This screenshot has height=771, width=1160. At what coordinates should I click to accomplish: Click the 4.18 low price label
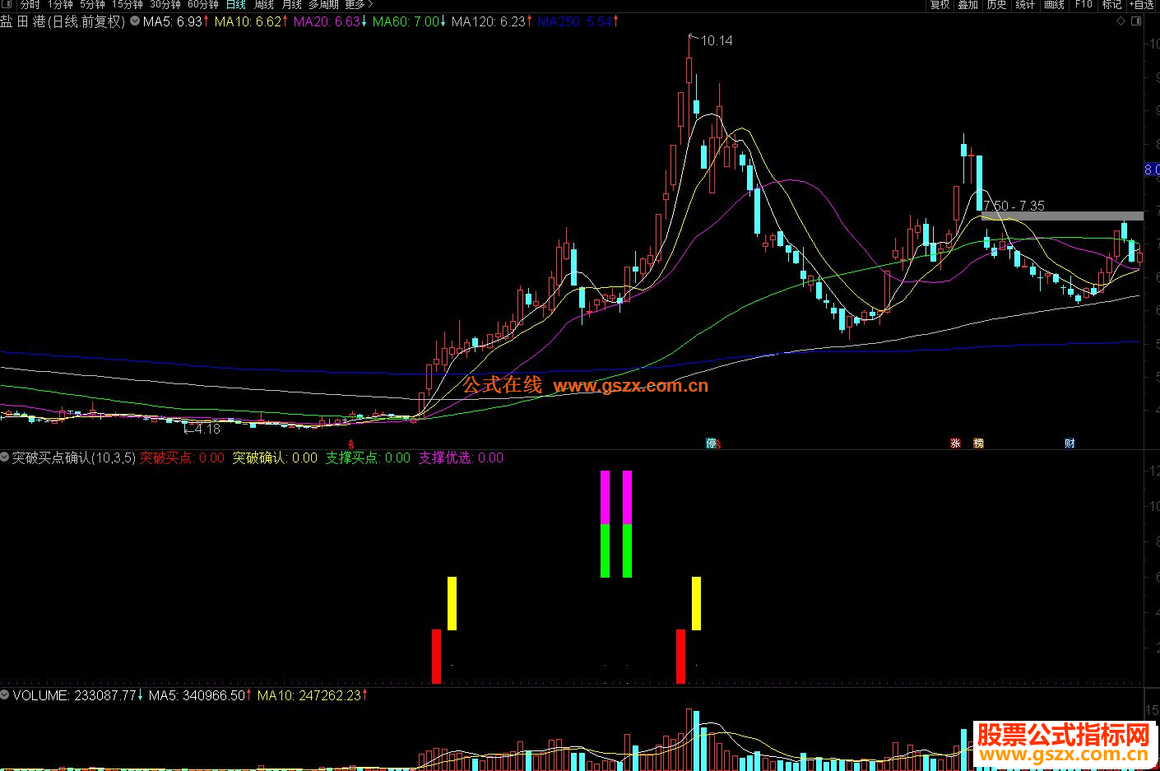tap(206, 429)
